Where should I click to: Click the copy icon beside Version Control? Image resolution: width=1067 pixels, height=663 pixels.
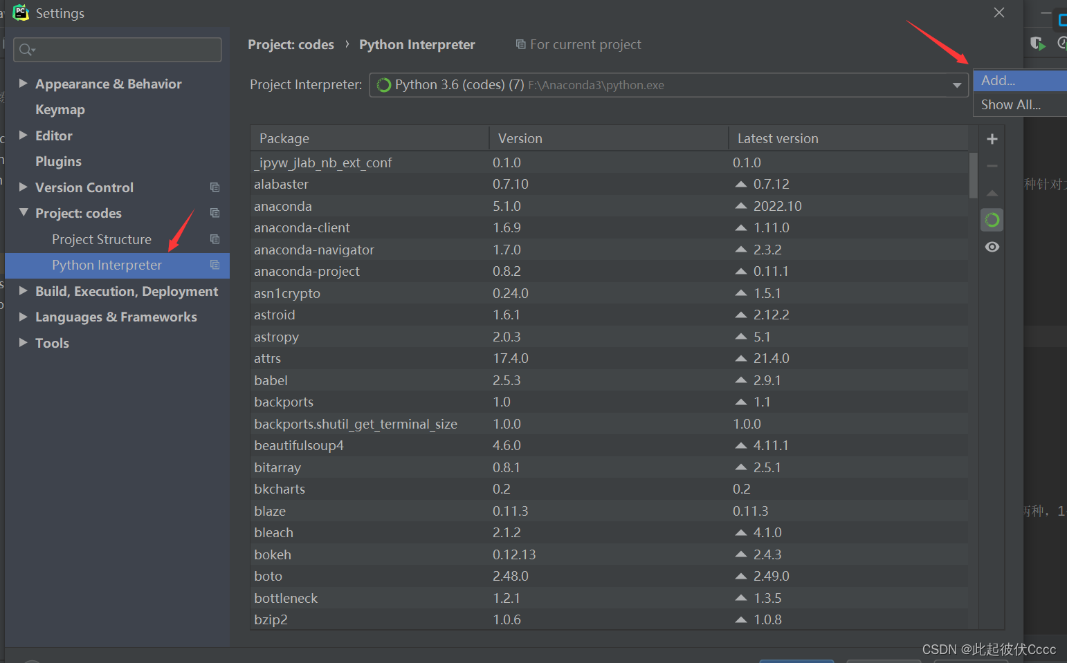tap(215, 187)
